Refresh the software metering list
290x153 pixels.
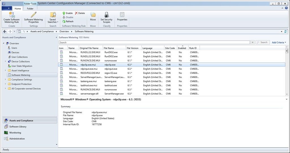68,21
